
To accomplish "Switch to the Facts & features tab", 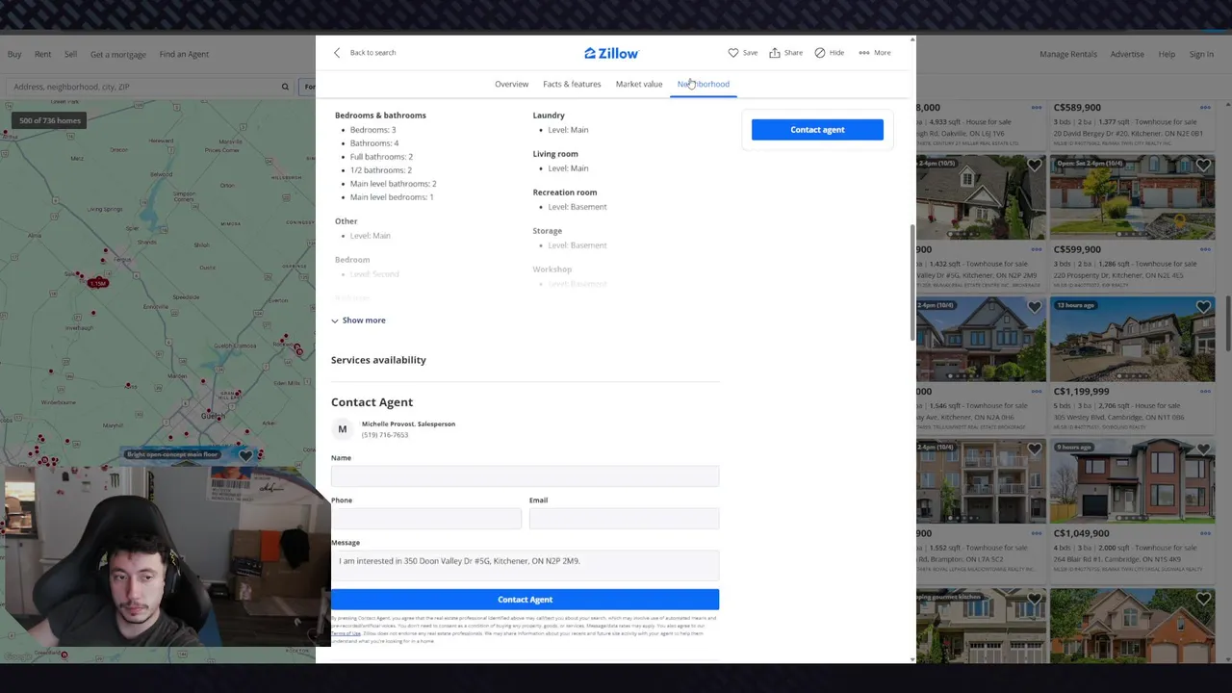I will click(572, 84).
